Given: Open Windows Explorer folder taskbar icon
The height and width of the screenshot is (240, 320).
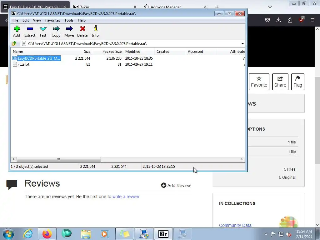Looking at the screenshot, I should click(86, 234).
